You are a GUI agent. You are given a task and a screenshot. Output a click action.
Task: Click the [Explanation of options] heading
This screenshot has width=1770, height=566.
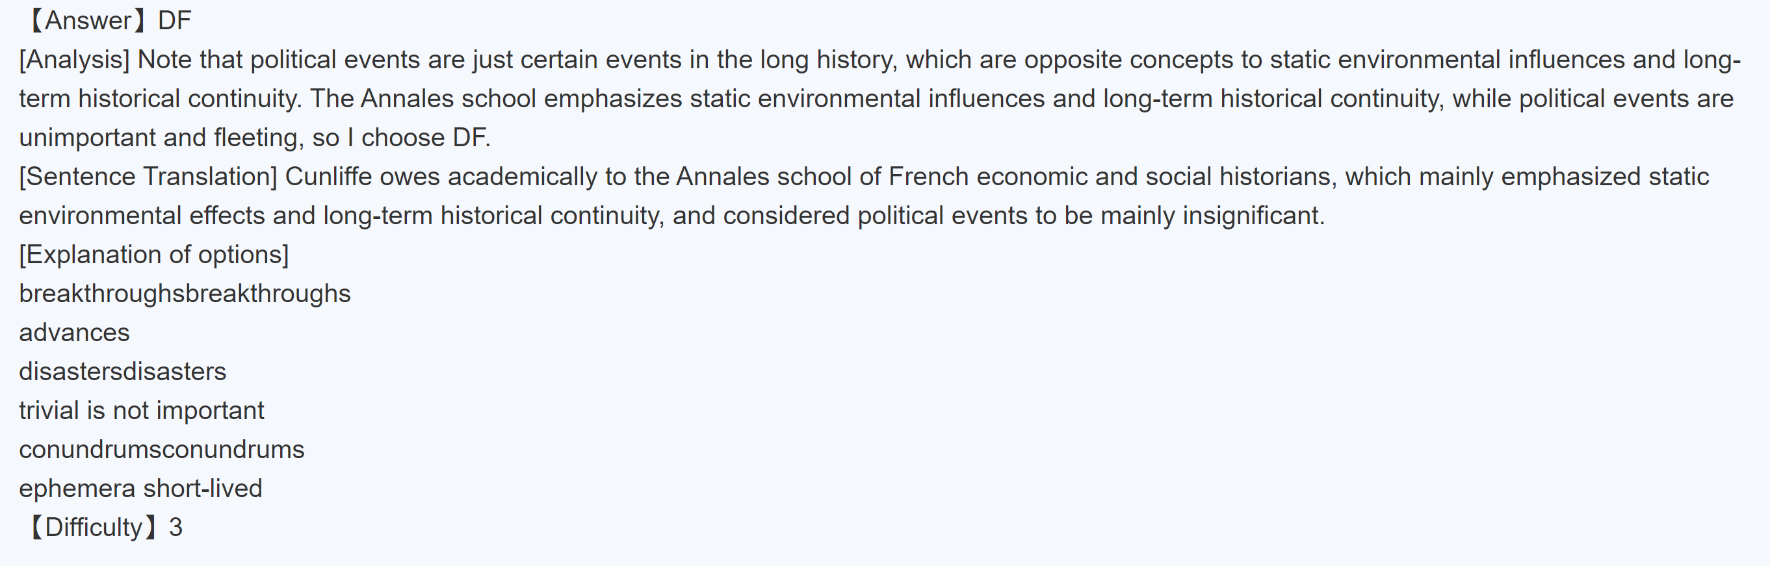(x=154, y=255)
